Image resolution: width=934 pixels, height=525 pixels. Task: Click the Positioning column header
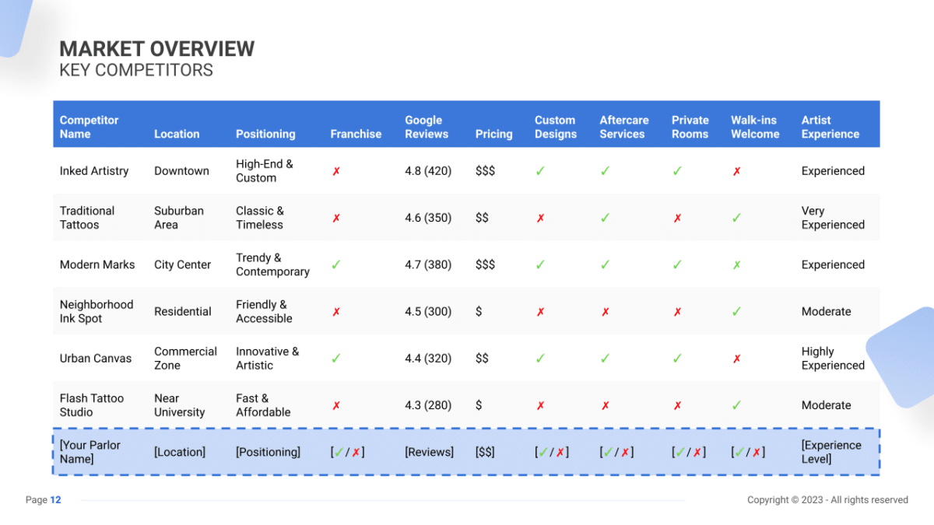click(x=265, y=134)
